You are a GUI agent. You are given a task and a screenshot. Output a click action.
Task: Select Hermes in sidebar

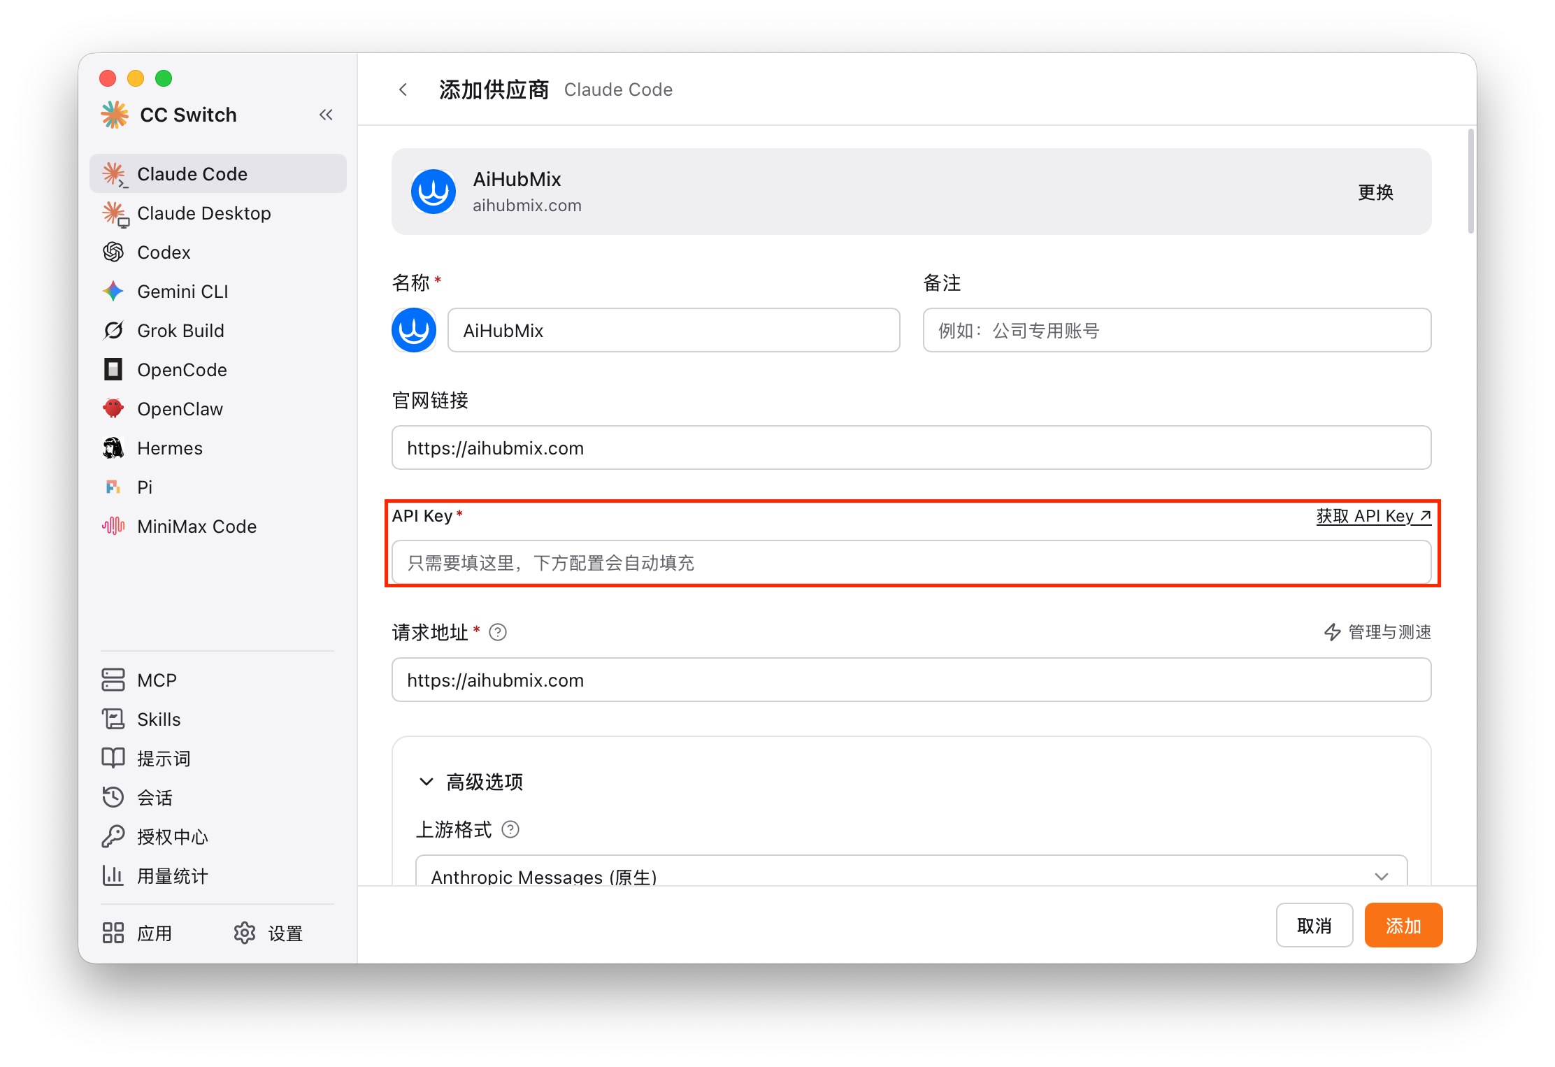click(218, 448)
